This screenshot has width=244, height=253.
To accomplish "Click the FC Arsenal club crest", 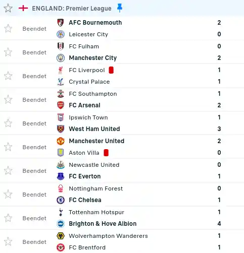I will (61, 105).
